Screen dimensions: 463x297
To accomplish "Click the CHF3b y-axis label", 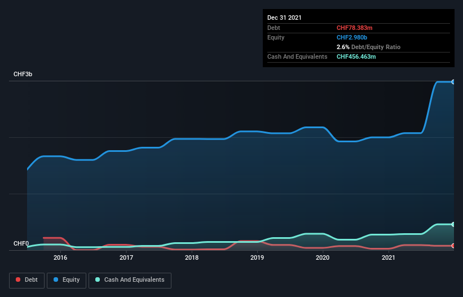I will [x=23, y=74].
